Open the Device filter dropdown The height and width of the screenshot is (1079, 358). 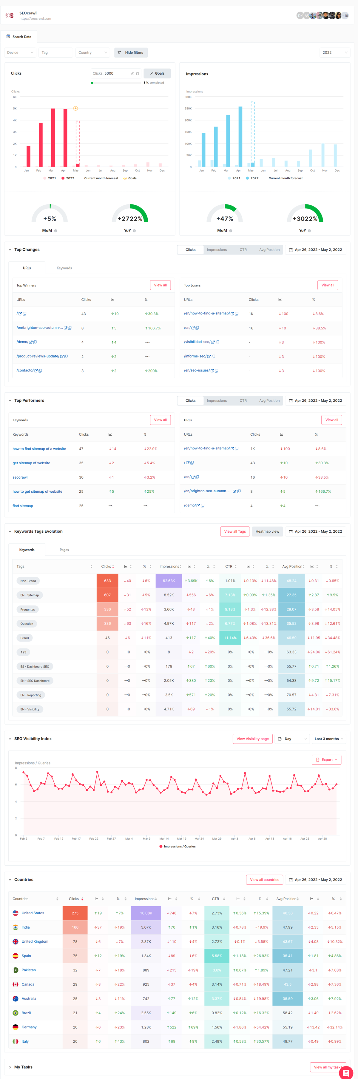(x=20, y=53)
